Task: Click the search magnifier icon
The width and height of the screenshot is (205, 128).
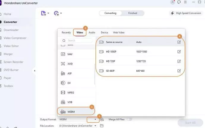Action: click(x=64, y=40)
